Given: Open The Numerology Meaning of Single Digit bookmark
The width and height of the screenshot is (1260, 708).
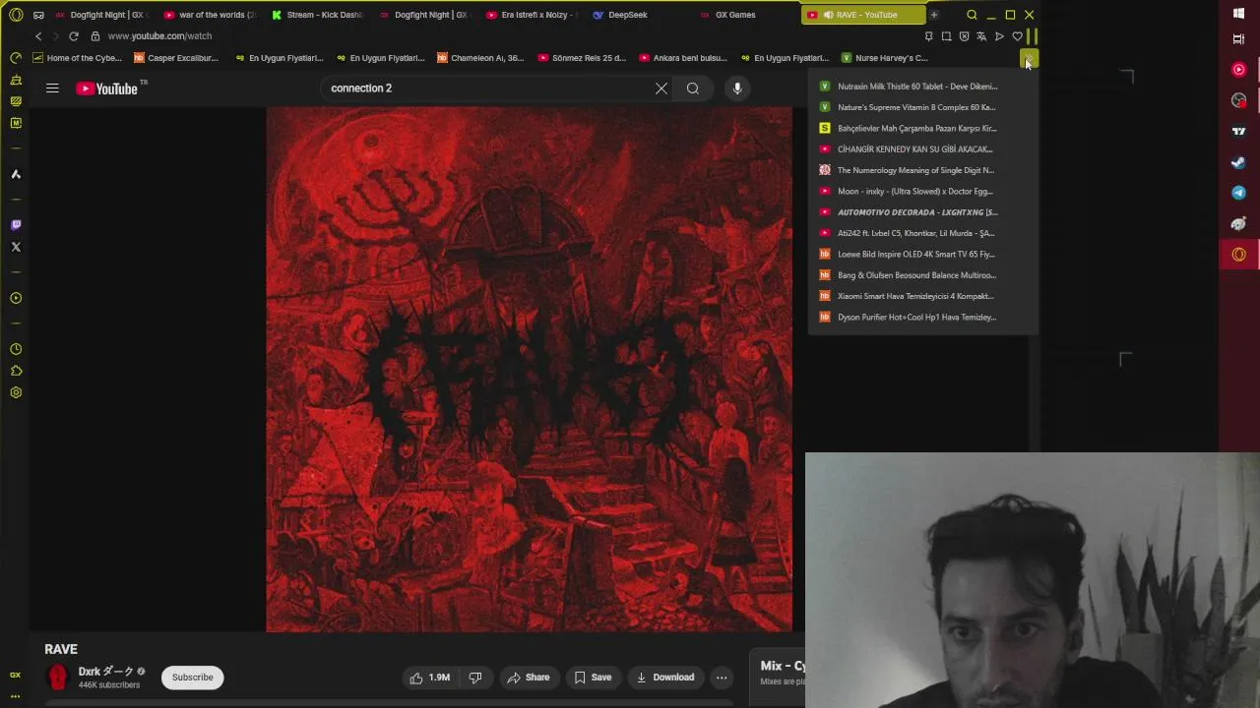Looking at the screenshot, I should 922,170.
